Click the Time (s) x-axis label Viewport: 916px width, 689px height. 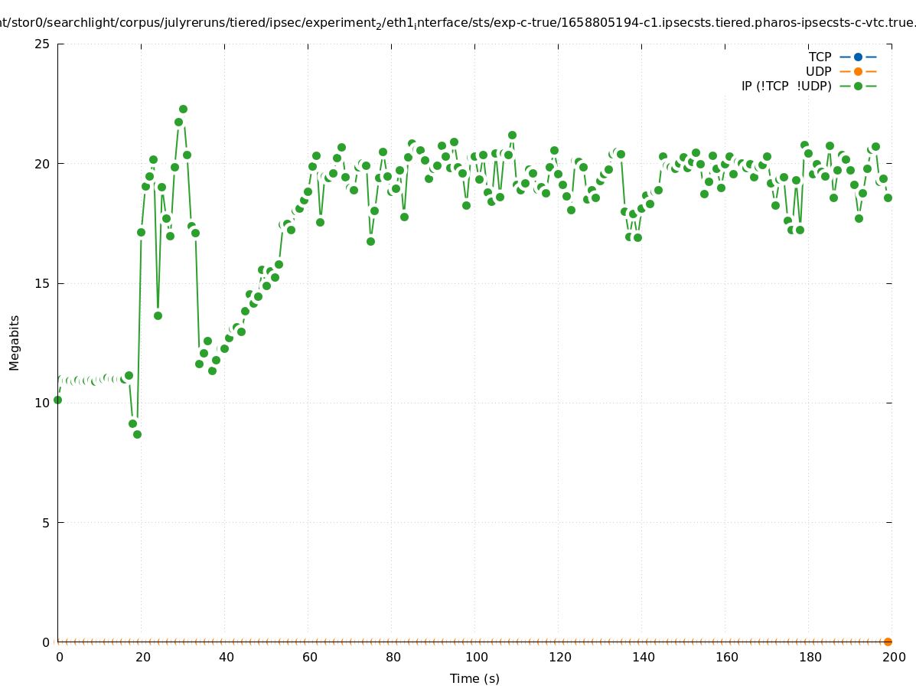[474, 678]
